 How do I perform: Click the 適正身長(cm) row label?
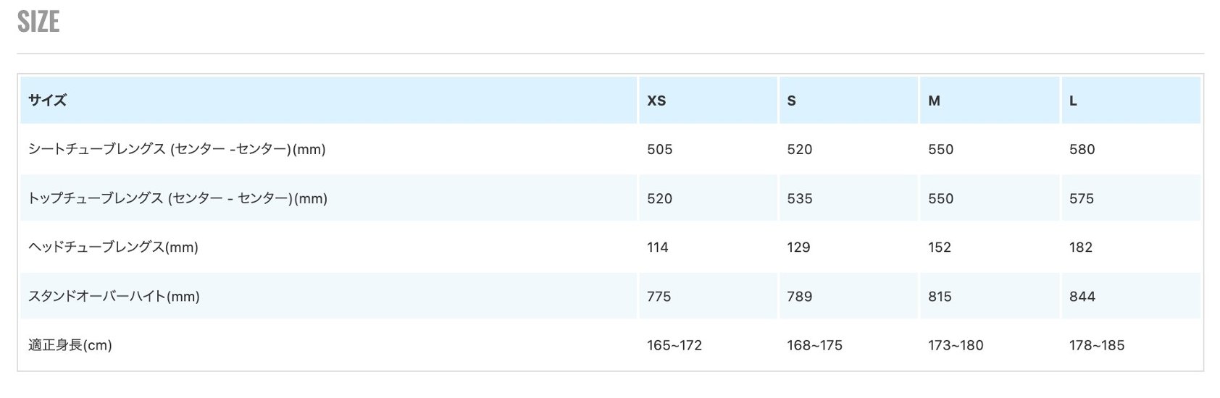point(70,346)
